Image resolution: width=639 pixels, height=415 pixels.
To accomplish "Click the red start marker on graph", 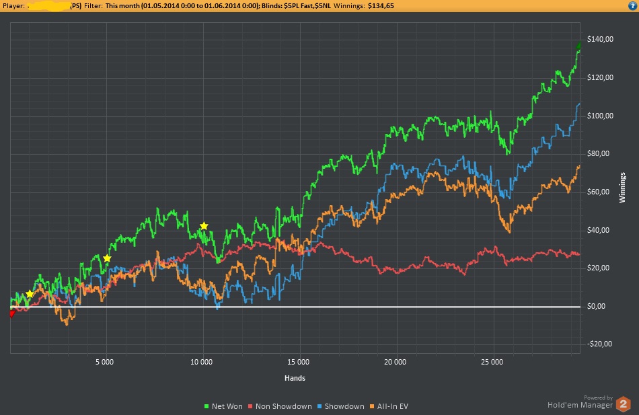I will [x=11, y=313].
